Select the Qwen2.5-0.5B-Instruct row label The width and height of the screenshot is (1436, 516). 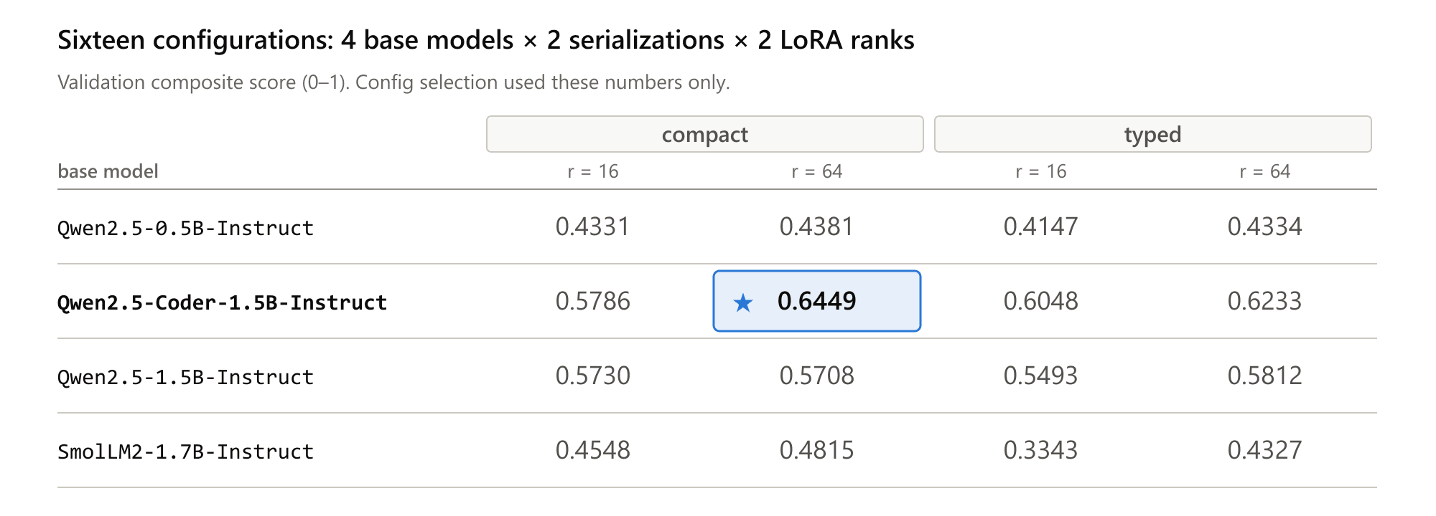click(186, 228)
